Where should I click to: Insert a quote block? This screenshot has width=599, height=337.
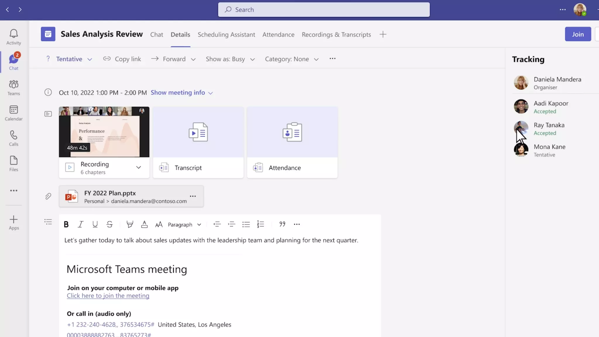coord(282,224)
